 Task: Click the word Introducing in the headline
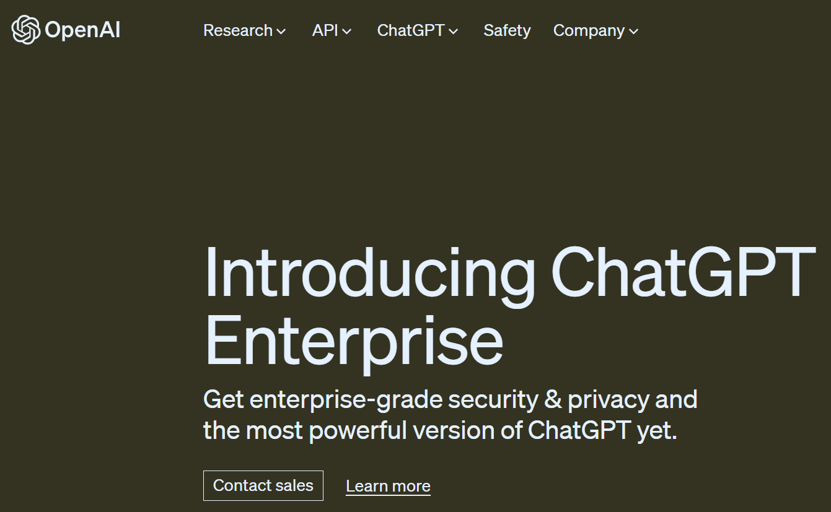(x=369, y=274)
